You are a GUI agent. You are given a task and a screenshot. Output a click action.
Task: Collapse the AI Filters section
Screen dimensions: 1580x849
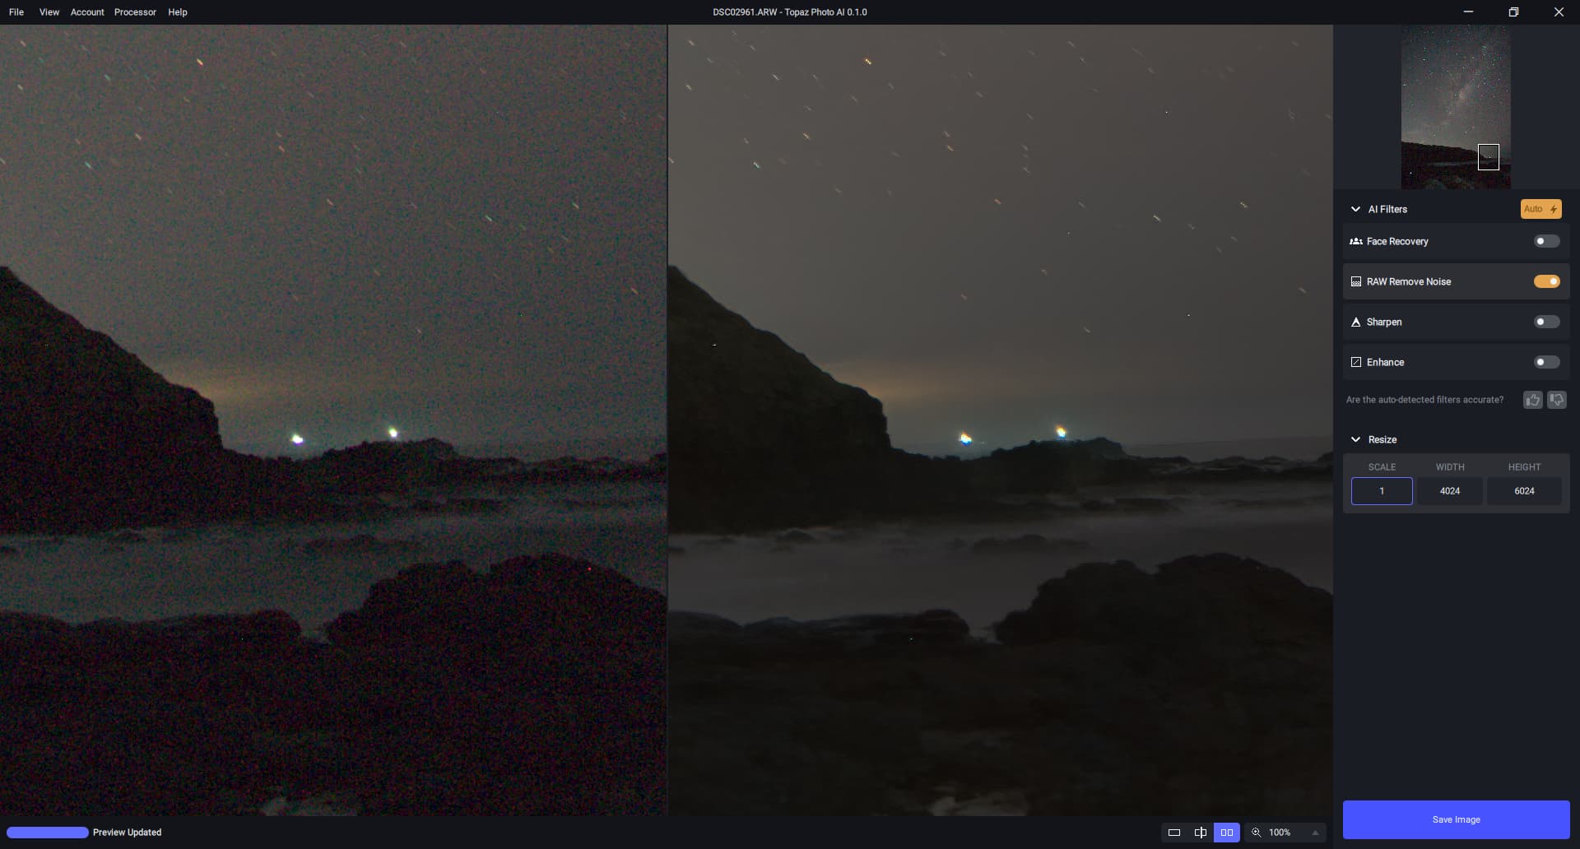click(x=1355, y=210)
